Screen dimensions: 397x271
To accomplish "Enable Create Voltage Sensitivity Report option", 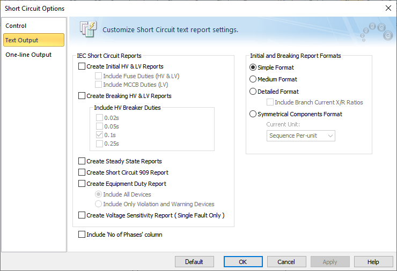I will pyautogui.click(x=82, y=215).
